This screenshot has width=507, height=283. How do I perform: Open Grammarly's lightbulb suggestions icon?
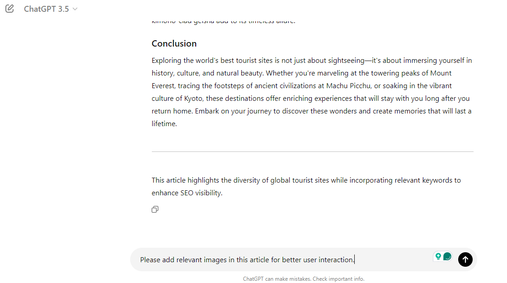tap(438, 256)
